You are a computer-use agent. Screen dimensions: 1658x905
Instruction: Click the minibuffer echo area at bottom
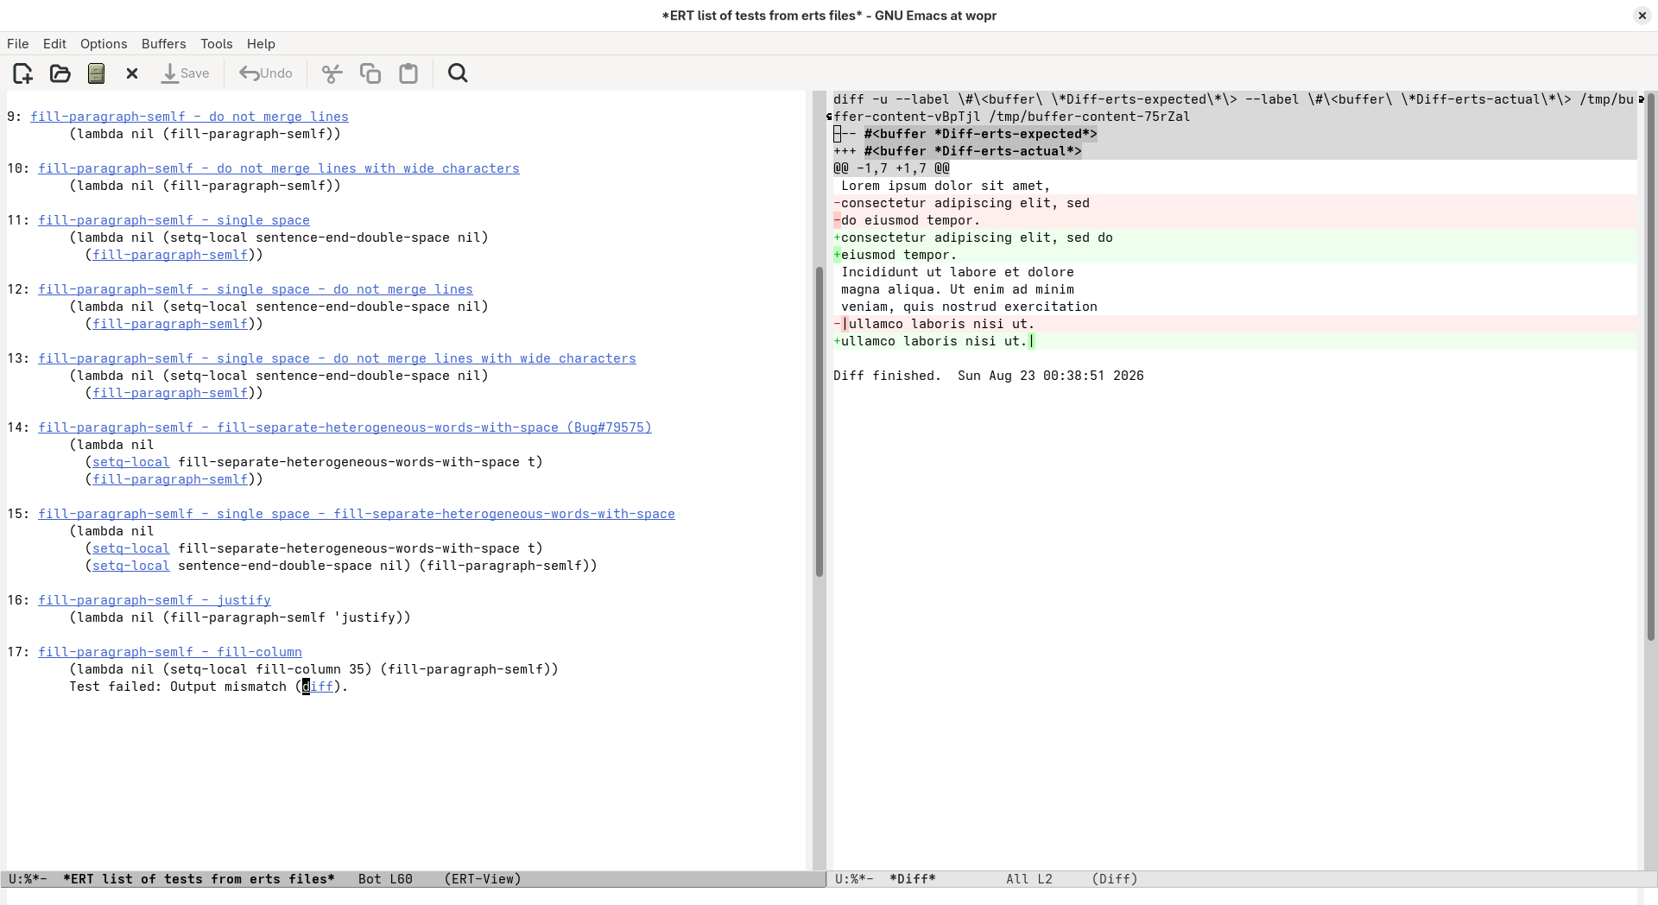click(x=829, y=896)
